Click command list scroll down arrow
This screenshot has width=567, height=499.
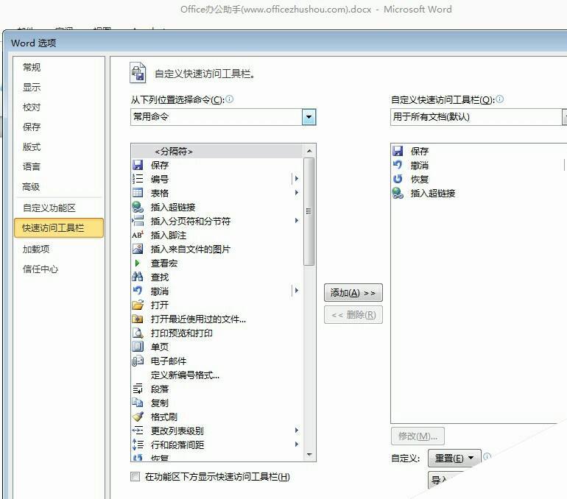(x=309, y=455)
